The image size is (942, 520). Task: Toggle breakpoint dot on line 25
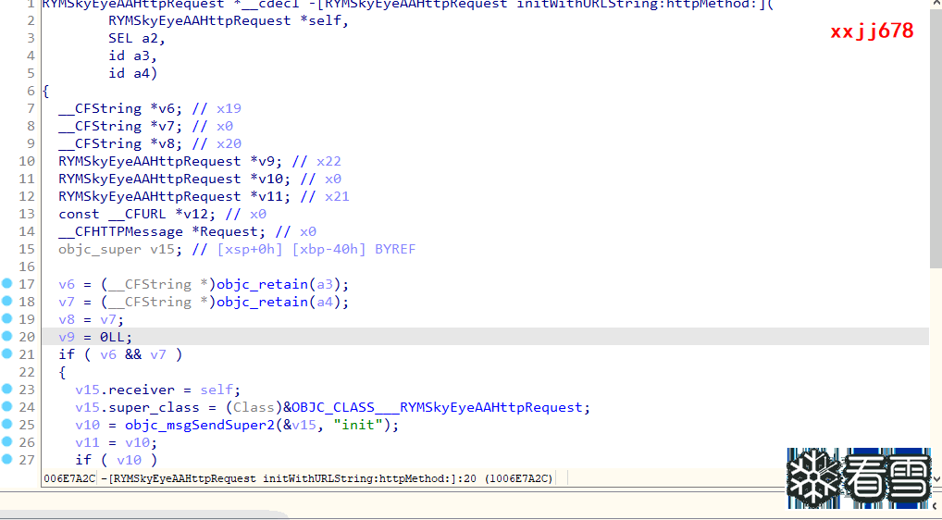tap(6, 424)
